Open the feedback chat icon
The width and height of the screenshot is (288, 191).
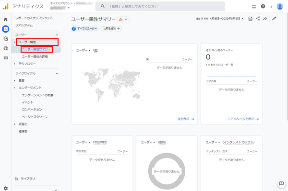tap(281, 183)
